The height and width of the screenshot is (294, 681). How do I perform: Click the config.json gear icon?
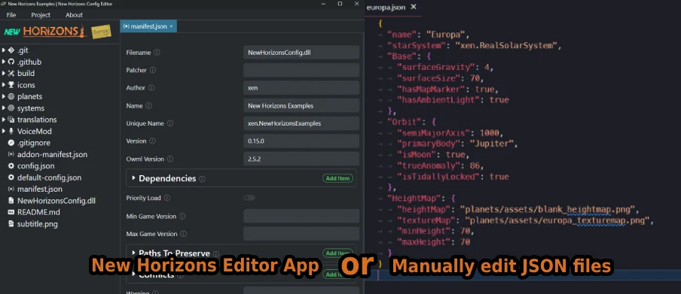(11, 165)
